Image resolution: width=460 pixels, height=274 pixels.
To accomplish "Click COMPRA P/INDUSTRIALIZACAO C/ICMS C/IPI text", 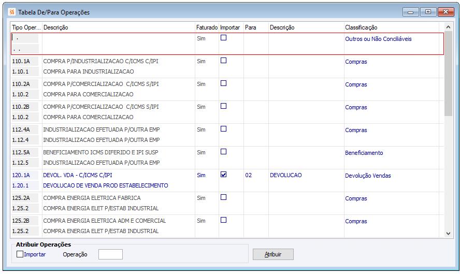I will (100, 61).
